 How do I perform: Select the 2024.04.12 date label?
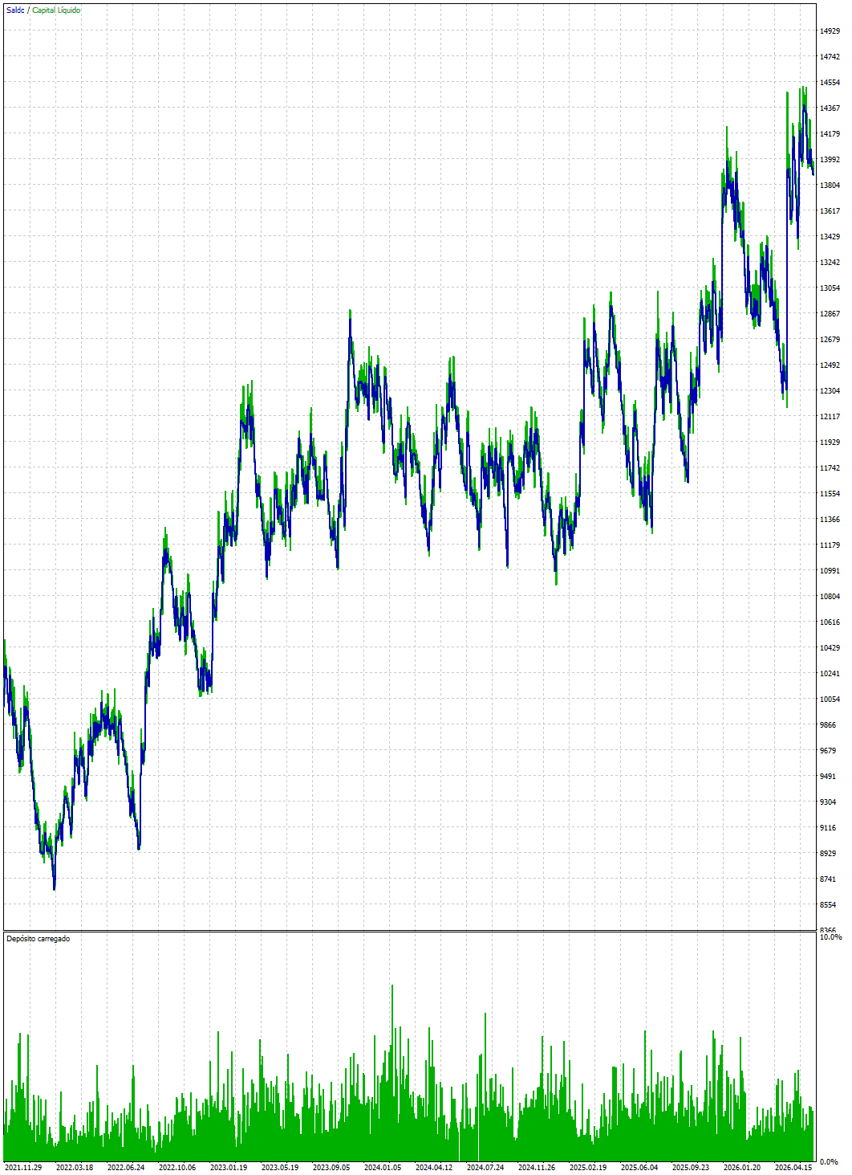[434, 1168]
